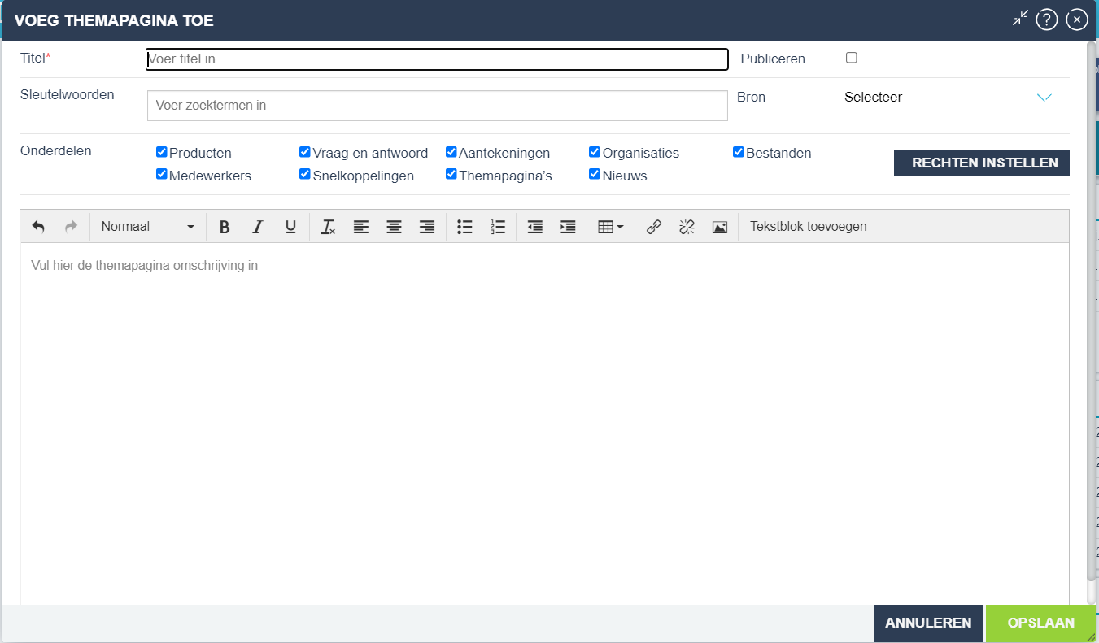Insert a numbered list

[498, 227]
